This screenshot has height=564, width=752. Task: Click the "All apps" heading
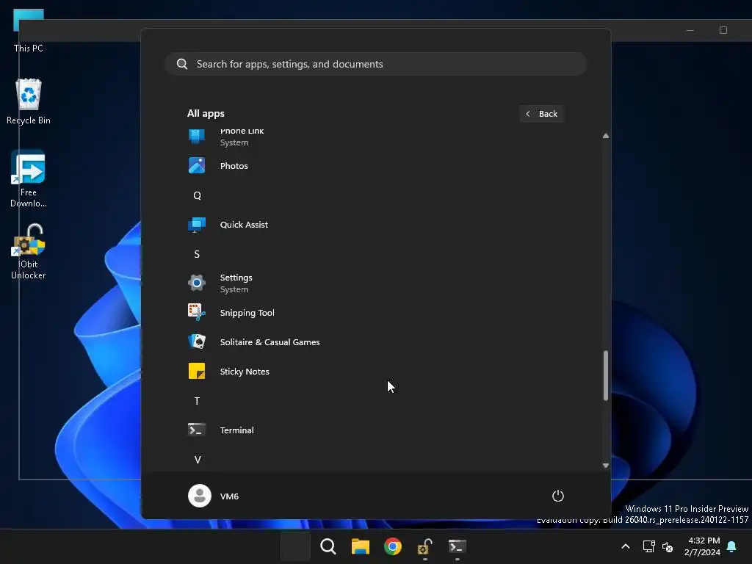206,113
